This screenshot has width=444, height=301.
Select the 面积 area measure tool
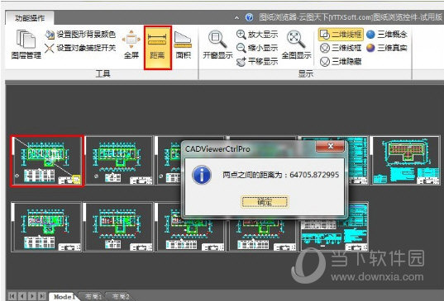184,45
